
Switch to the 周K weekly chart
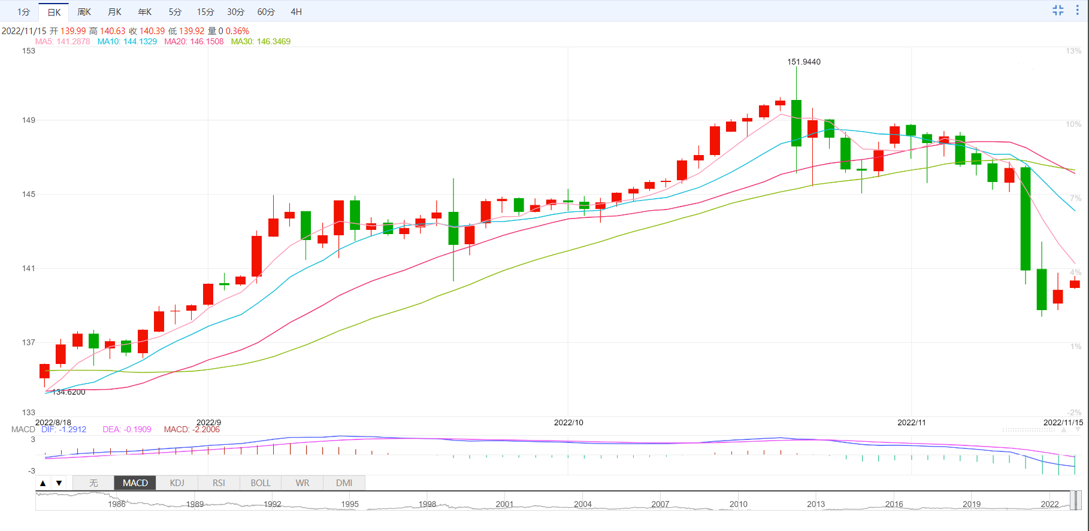[x=84, y=12]
